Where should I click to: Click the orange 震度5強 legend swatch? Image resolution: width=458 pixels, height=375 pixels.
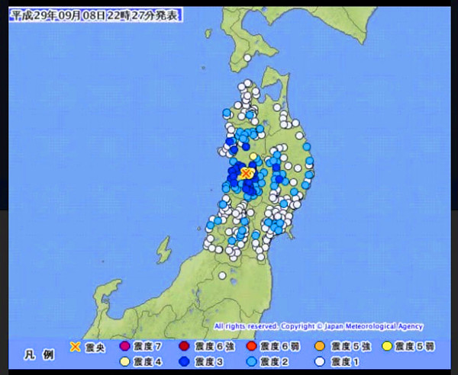(x=320, y=346)
